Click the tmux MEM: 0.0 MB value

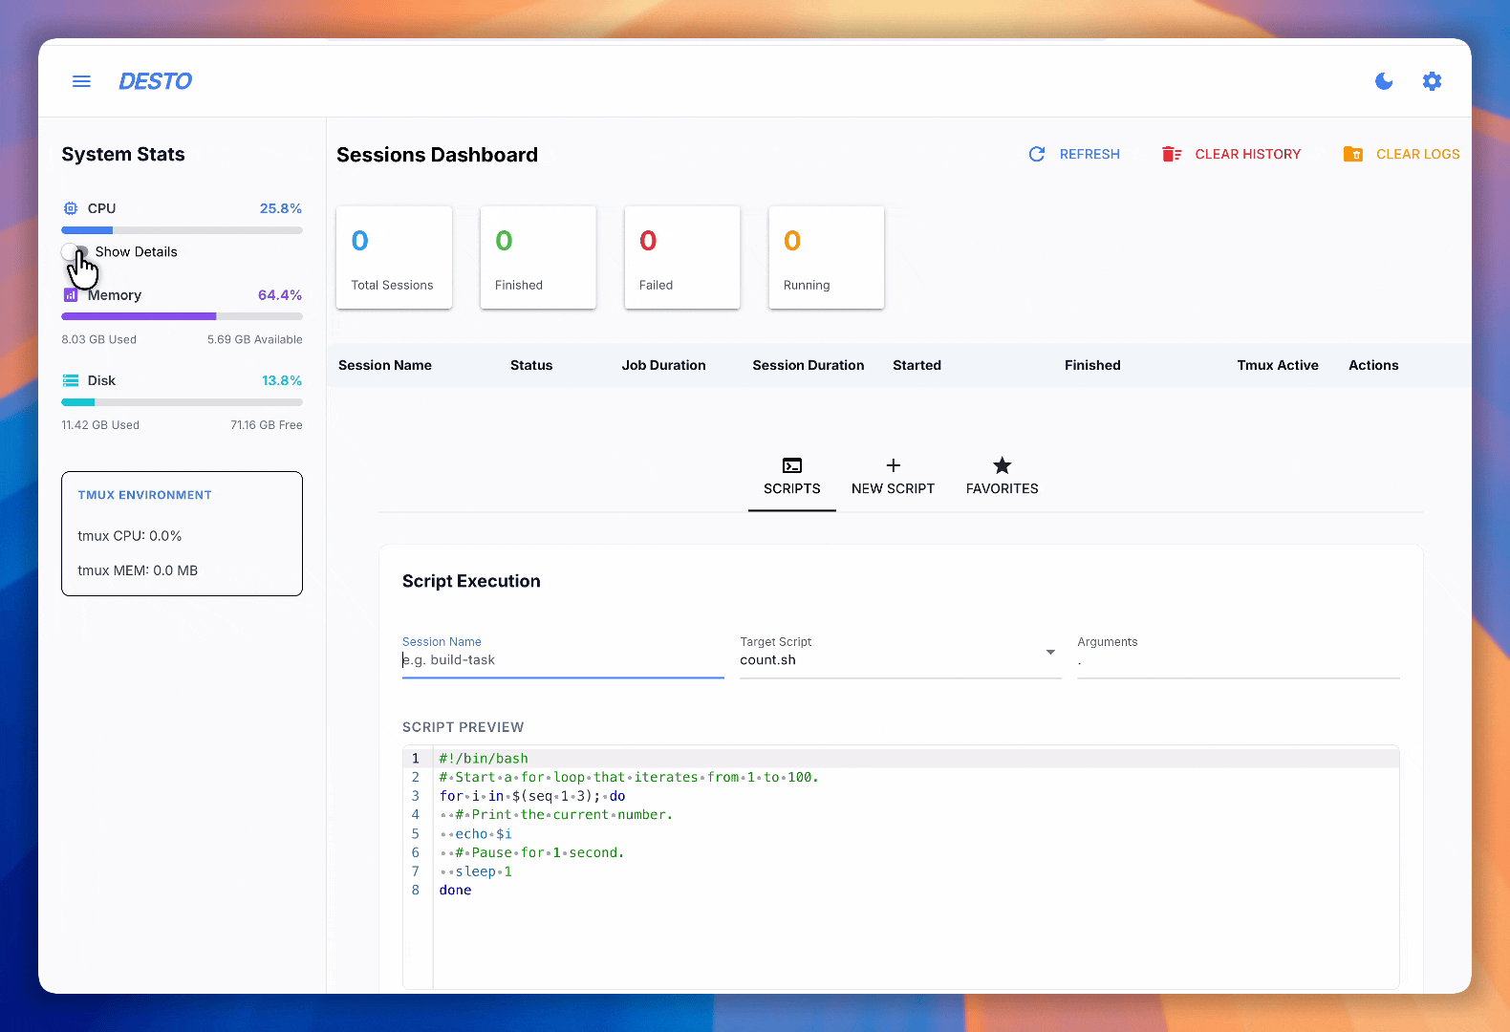138,570
